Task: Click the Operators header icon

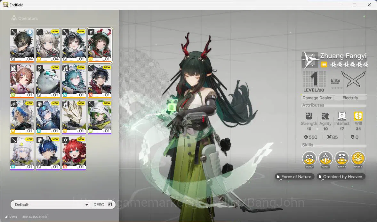Action: click(14, 18)
